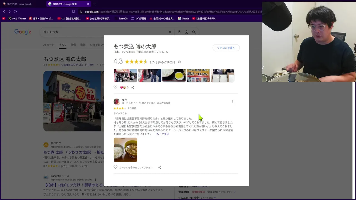Close the Google 検索 tab

(88, 4)
